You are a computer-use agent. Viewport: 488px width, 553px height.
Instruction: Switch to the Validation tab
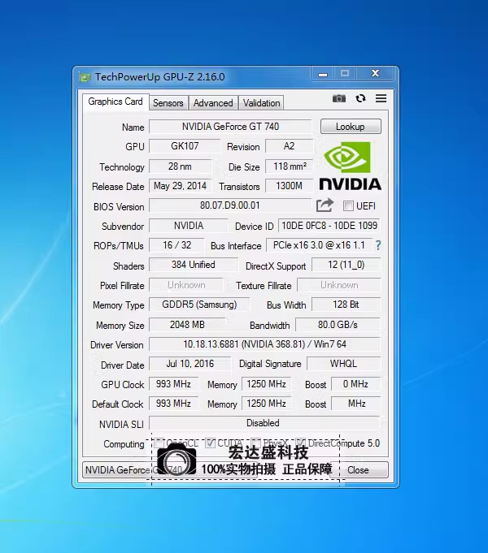262,103
